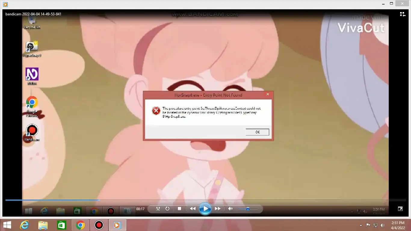Click the seek bar above player controls

point(205,200)
